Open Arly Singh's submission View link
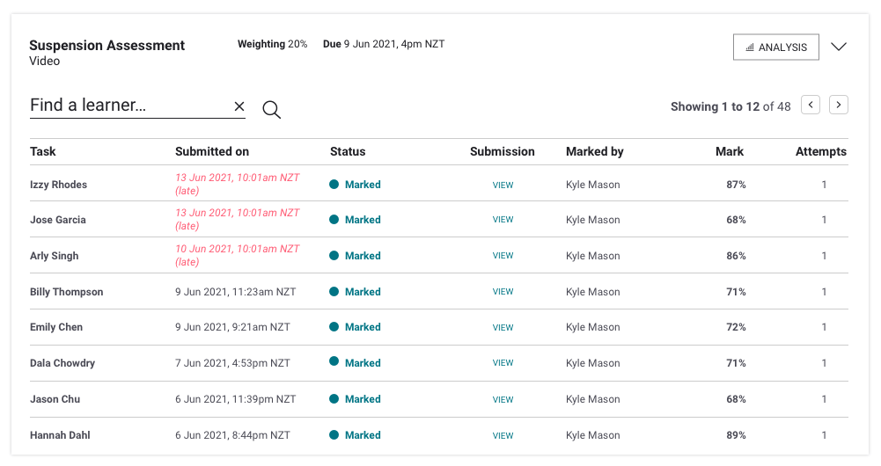This screenshot has width=881, height=466. pos(503,256)
